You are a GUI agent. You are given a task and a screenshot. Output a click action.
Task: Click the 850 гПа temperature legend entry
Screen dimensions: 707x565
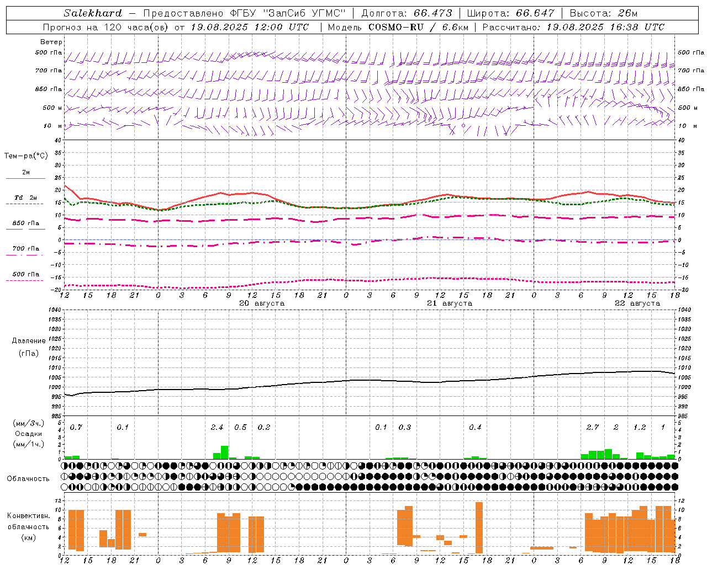pos(26,223)
